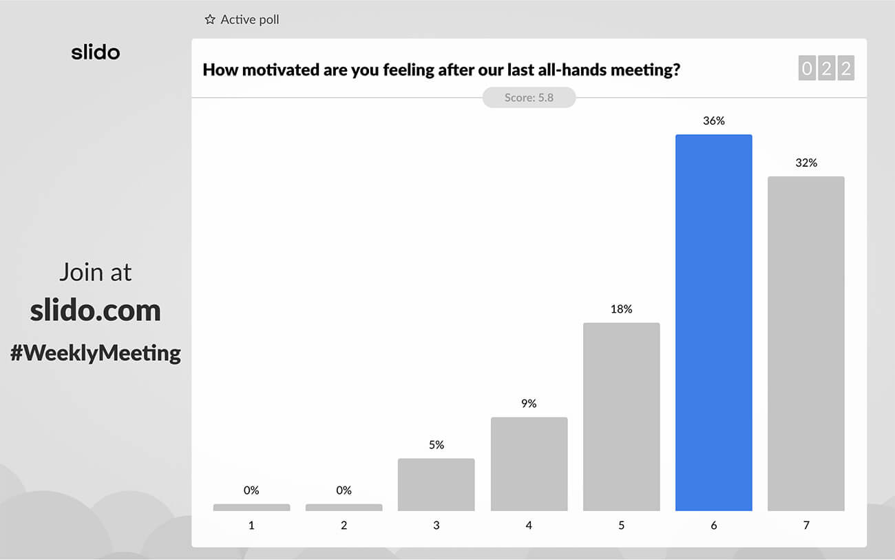Click the 32% percentage label
This screenshot has width=895, height=560.
[x=806, y=163]
